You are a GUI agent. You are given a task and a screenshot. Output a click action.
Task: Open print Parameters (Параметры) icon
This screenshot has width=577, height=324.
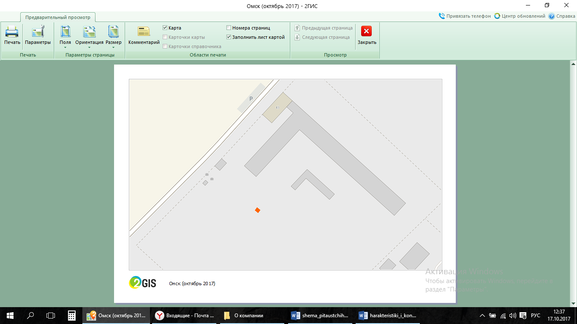coord(38,32)
